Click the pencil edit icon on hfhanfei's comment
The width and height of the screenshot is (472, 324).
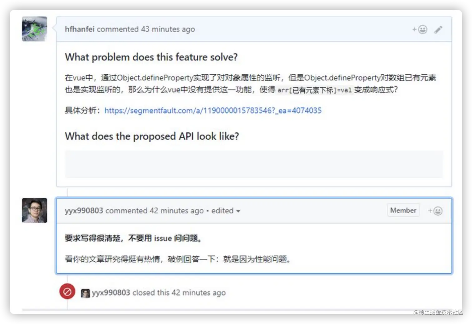tap(438, 29)
